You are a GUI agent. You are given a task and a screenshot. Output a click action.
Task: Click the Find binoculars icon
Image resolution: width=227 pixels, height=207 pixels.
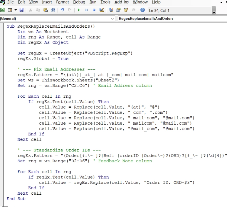[x=53, y=10]
